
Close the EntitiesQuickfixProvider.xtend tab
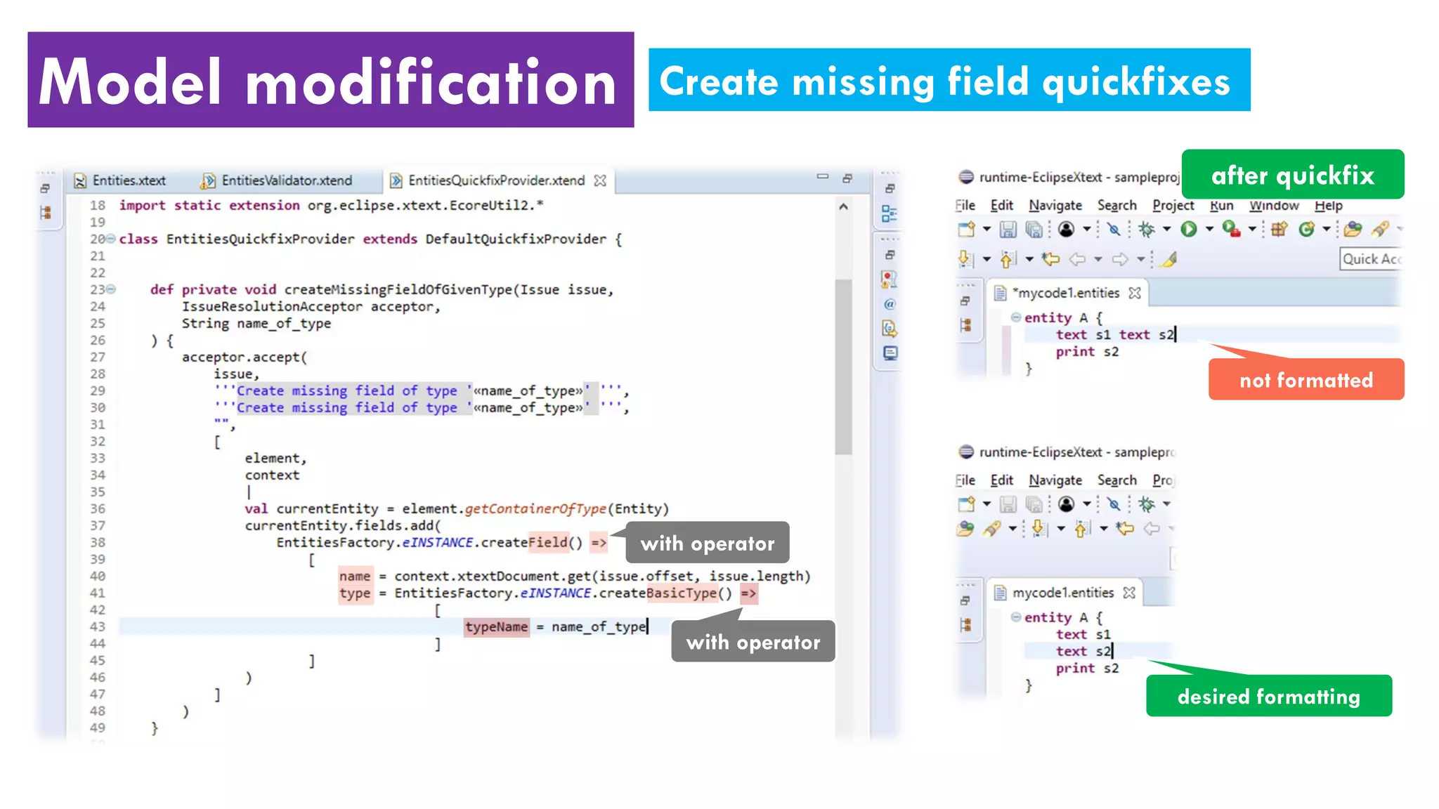(x=600, y=180)
